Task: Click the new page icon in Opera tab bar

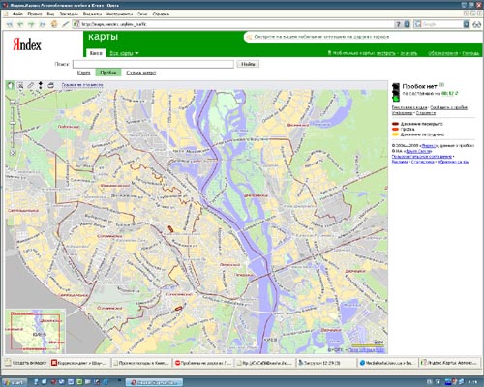Action: (x=8, y=363)
